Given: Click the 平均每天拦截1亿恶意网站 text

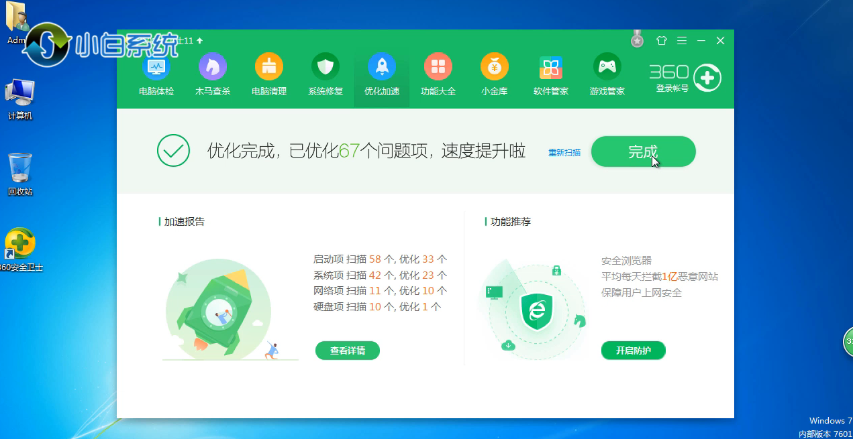Looking at the screenshot, I should tap(660, 276).
